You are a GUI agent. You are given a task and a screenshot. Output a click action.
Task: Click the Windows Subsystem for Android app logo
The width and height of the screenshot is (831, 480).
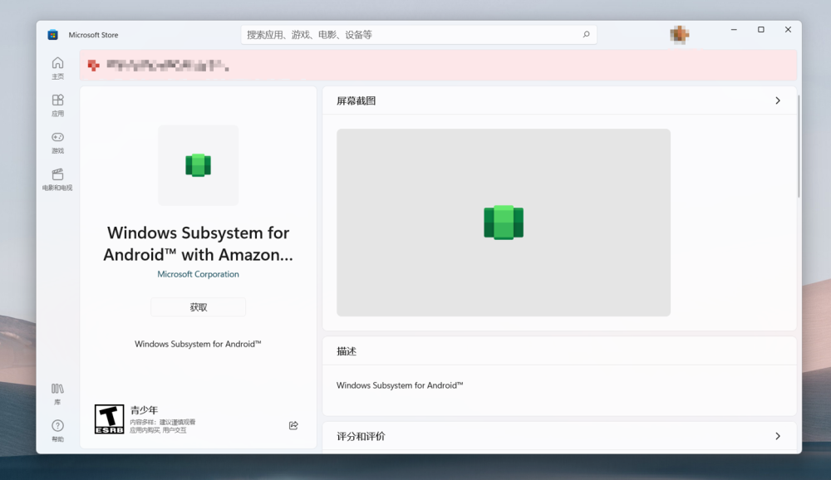(198, 164)
